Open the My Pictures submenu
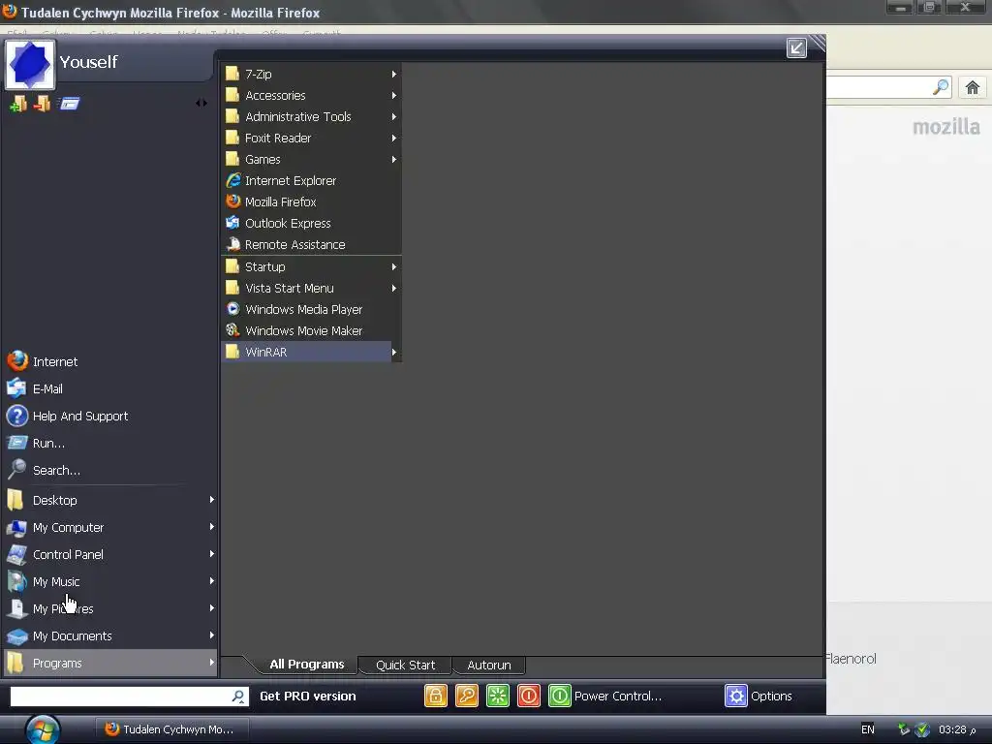This screenshot has height=744, width=992. pyautogui.click(x=110, y=608)
